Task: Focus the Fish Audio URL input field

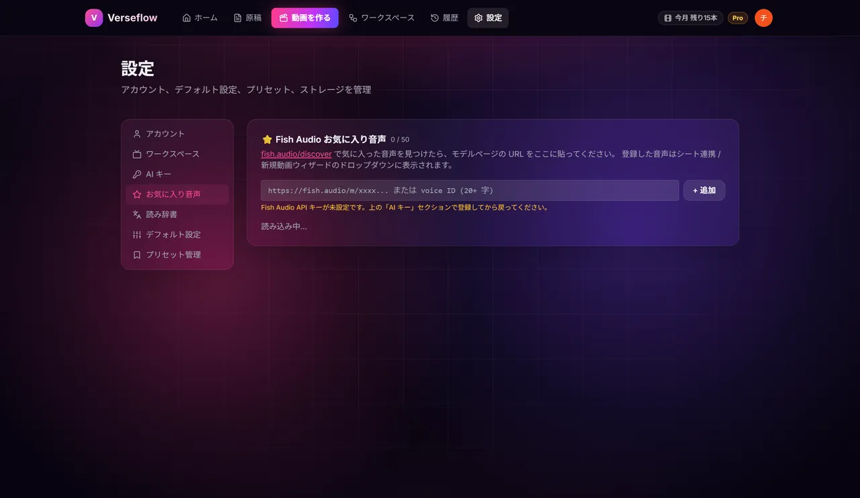Action: pos(470,190)
